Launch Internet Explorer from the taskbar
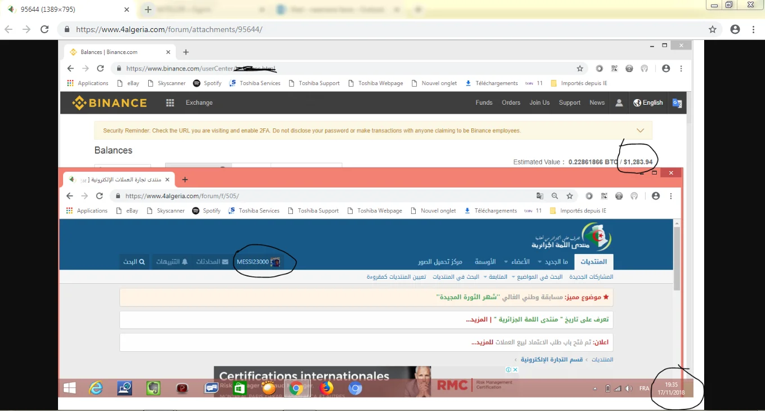The width and height of the screenshot is (765, 411). coord(96,388)
